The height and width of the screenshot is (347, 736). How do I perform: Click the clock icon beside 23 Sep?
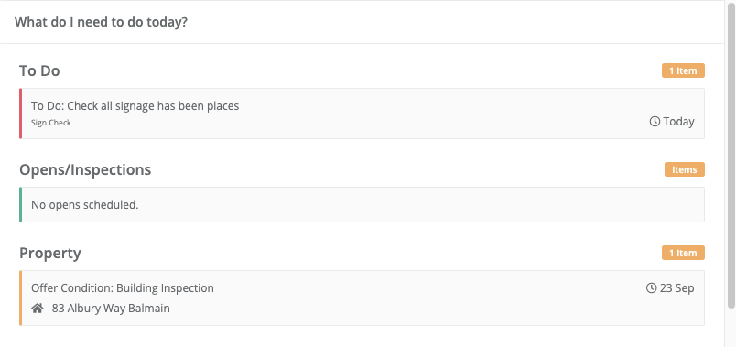point(651,287)
